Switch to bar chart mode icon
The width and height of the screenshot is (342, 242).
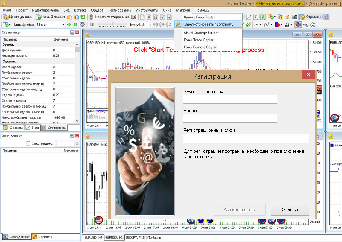pyautogui.click(x=255, y=17)
